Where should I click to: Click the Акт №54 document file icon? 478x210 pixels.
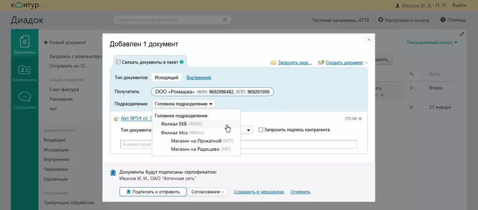[116, 119]
